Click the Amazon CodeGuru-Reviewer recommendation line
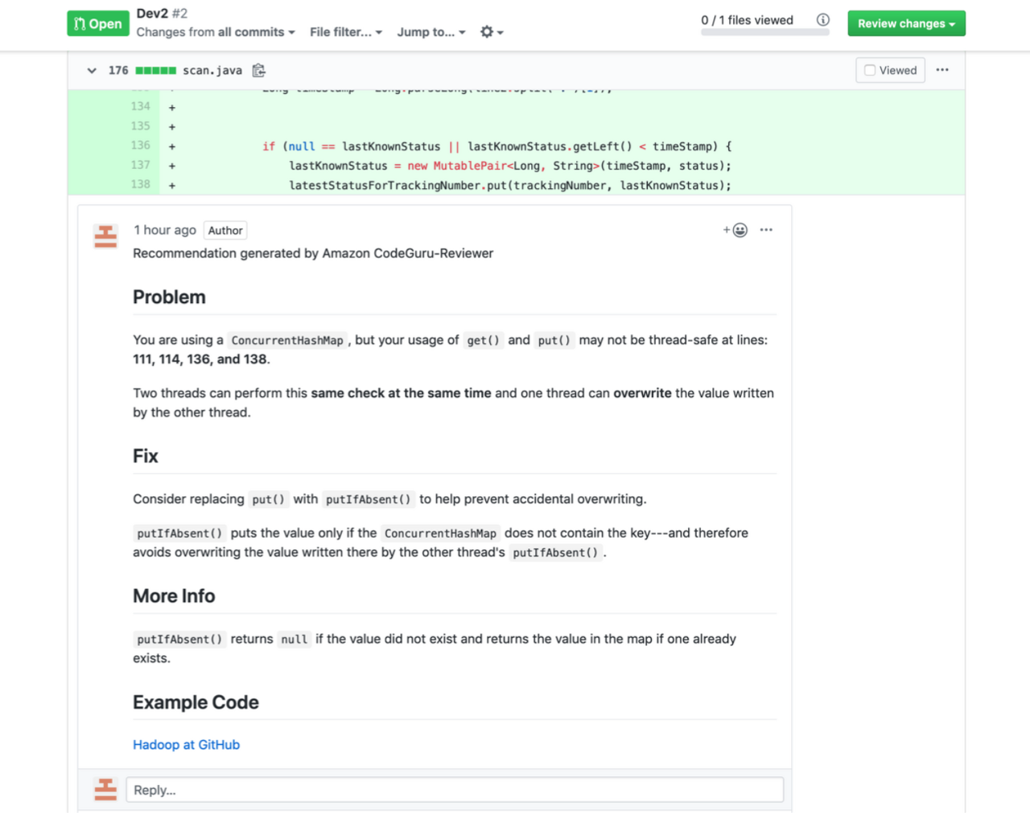Viewport: 1030px width, 813px height. tap(313, 253)
